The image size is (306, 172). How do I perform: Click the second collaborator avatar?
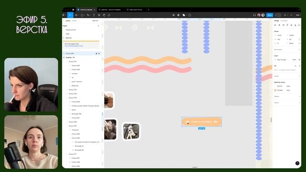point(263,15)
